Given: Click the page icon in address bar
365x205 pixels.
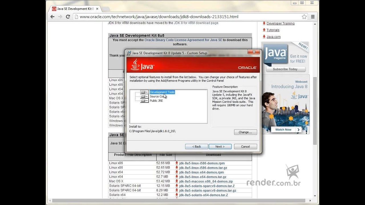Looking at the screenshot, I should coord(76,17).
